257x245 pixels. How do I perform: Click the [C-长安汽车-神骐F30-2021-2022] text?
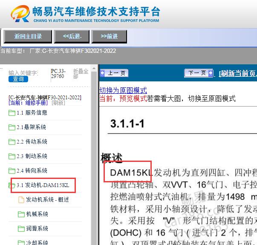click(45, 98)
